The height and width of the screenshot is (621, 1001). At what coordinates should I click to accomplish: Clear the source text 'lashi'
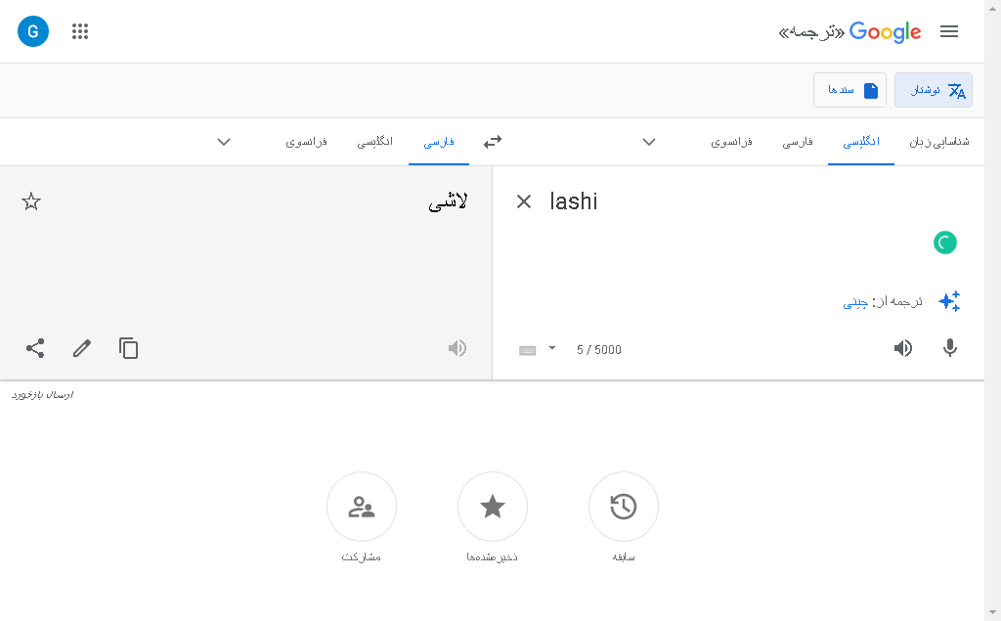tap(524, 201)
